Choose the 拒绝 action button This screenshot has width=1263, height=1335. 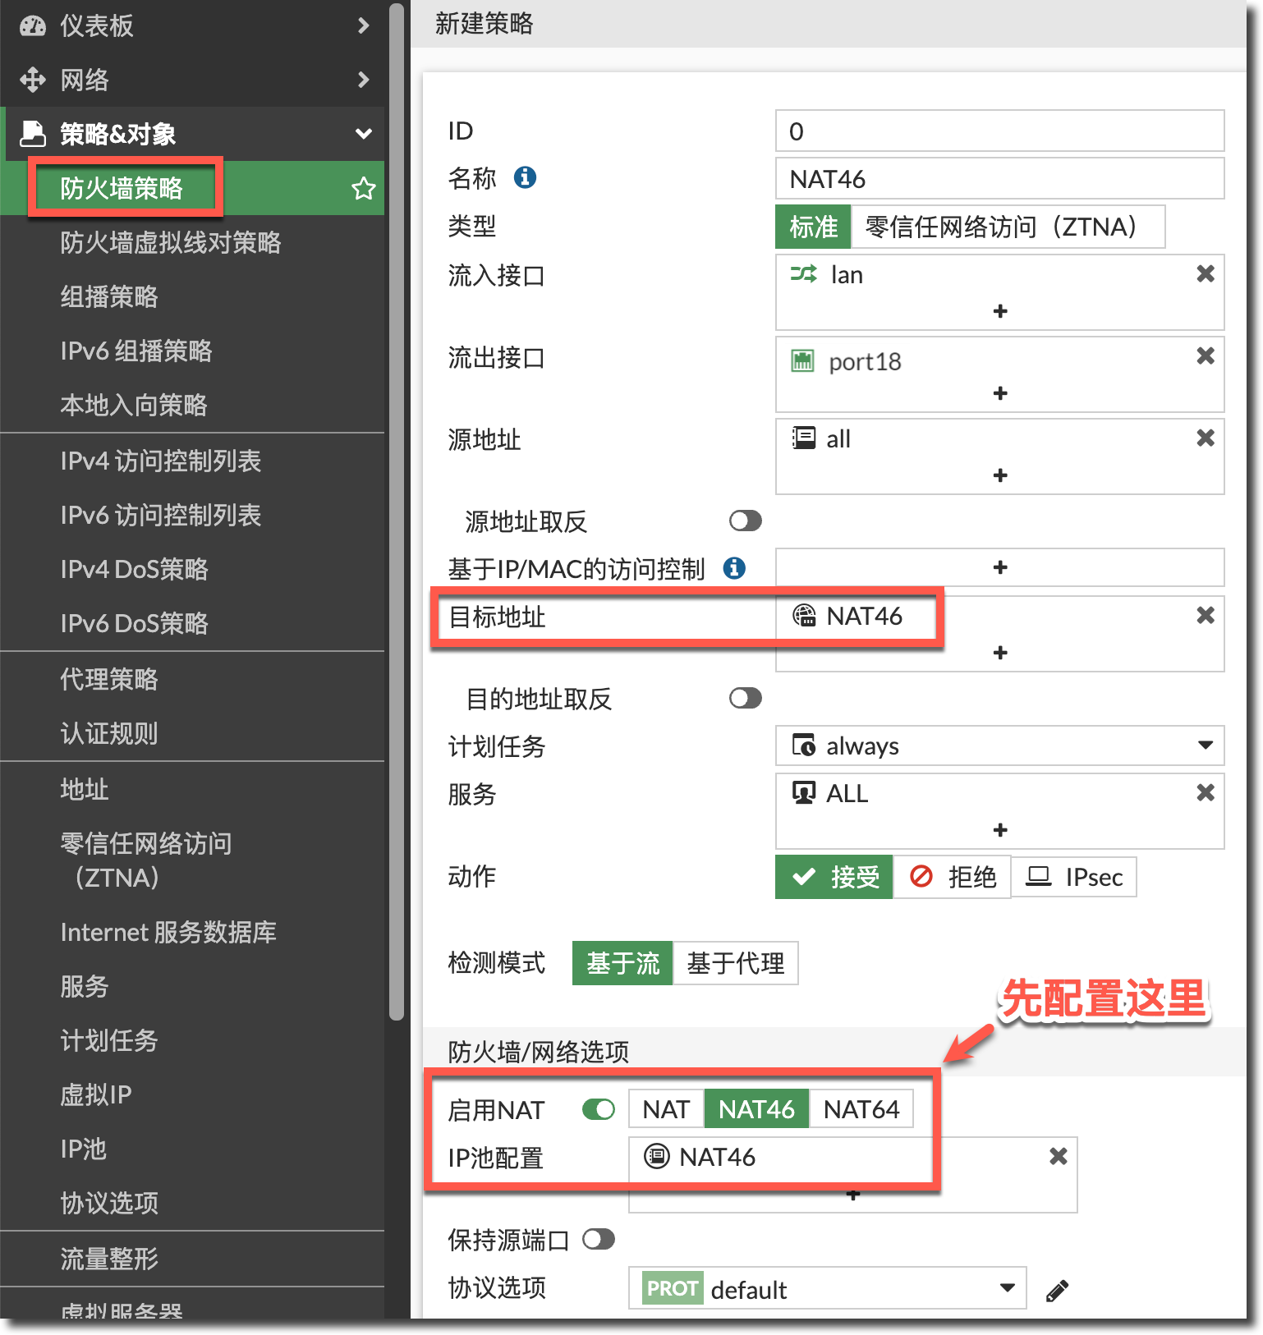(x=952, y=878)
